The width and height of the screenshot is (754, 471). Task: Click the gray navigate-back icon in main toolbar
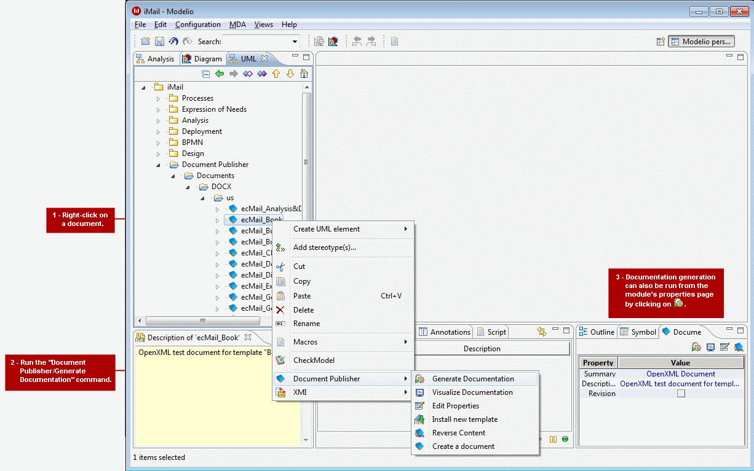click(x=357, y=41)
